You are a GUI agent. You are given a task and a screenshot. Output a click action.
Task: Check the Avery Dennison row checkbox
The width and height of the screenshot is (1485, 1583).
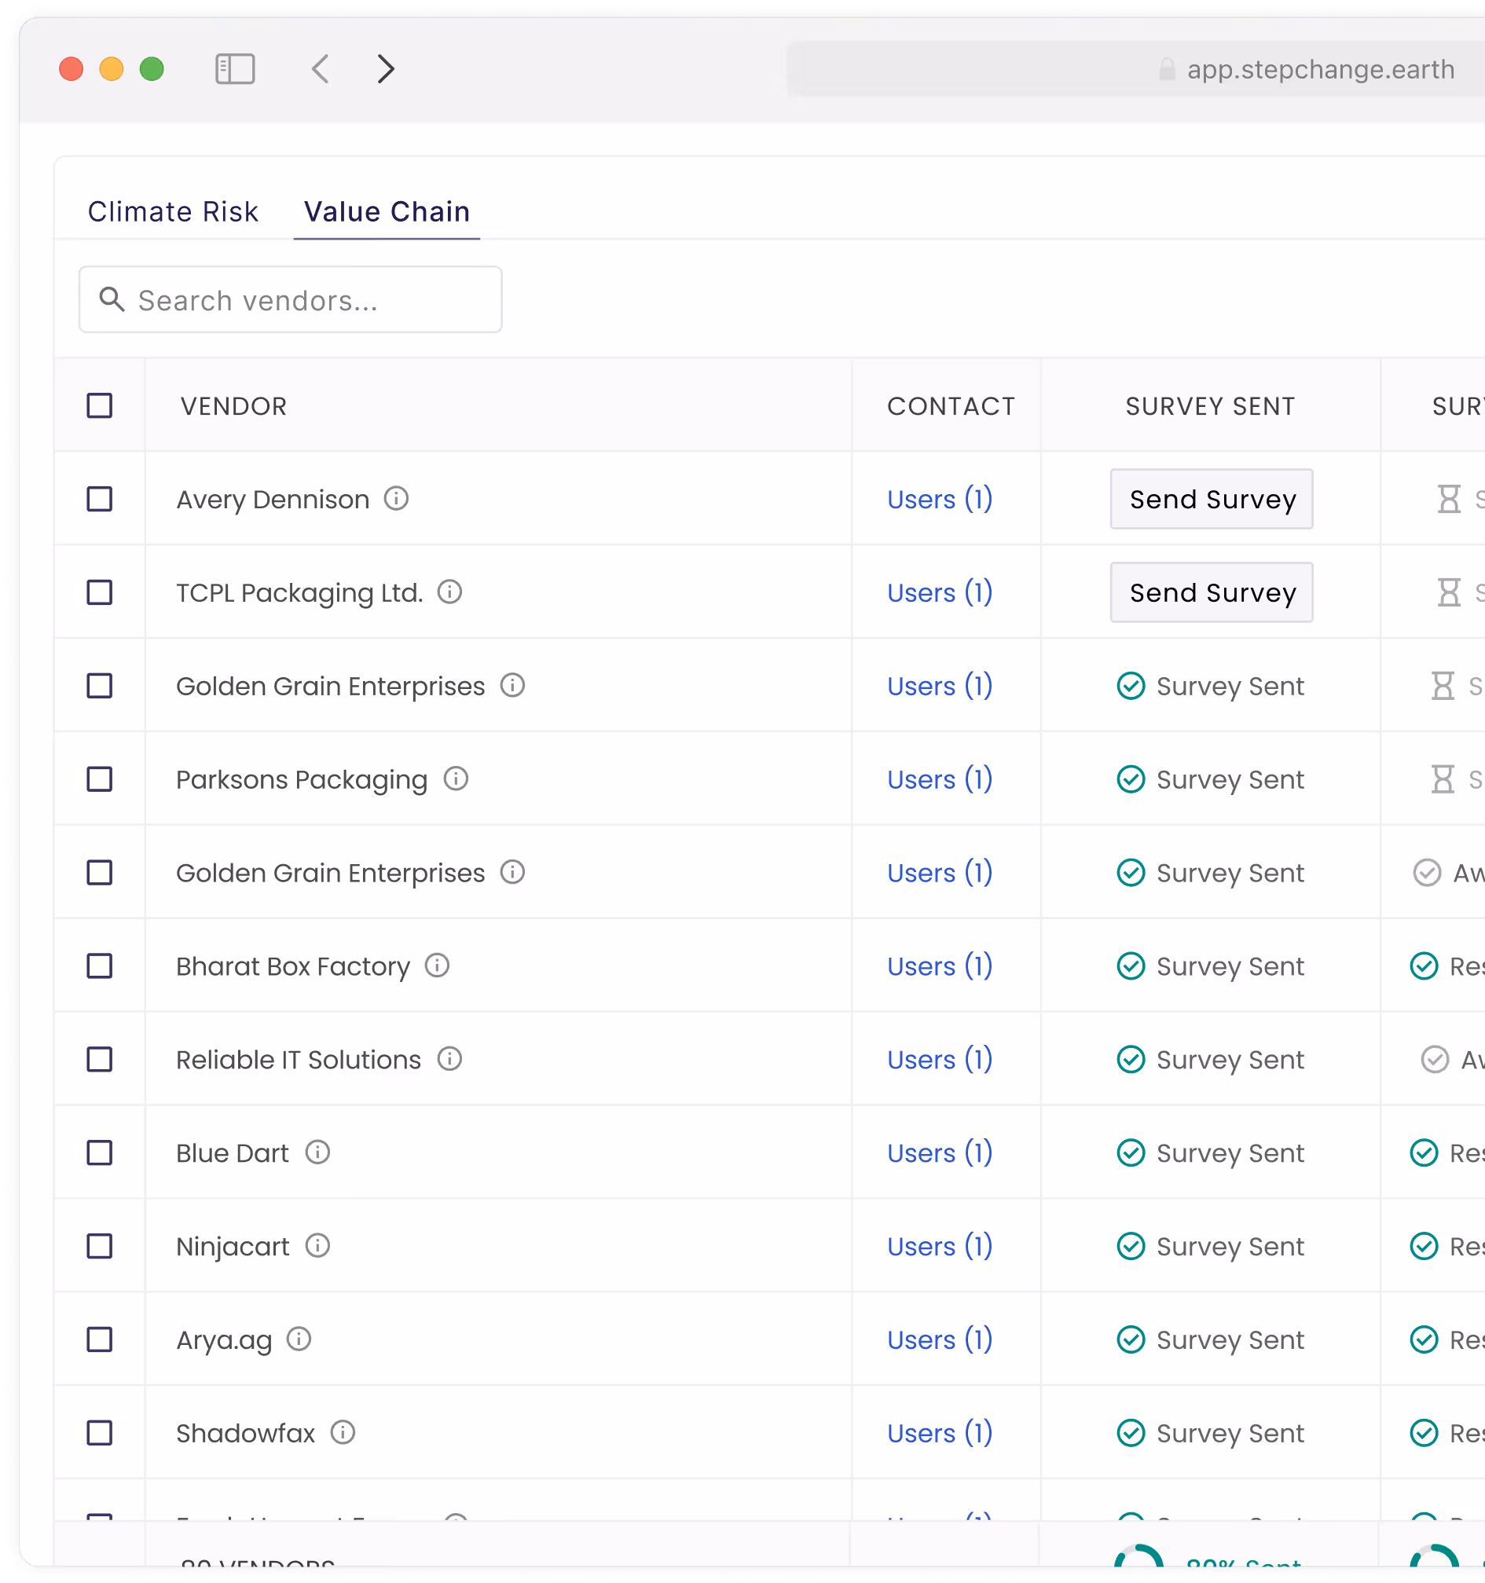pyautogui.click(x=100, y=500)
